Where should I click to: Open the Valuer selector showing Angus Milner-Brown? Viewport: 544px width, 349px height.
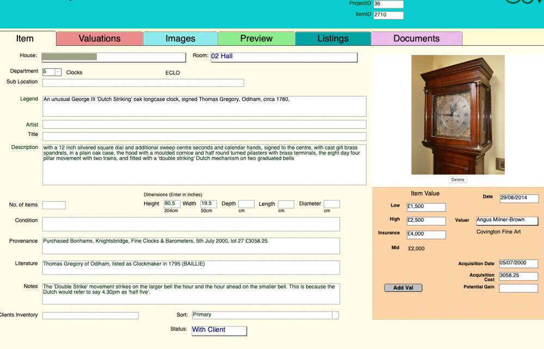click(x=506, y=220)
